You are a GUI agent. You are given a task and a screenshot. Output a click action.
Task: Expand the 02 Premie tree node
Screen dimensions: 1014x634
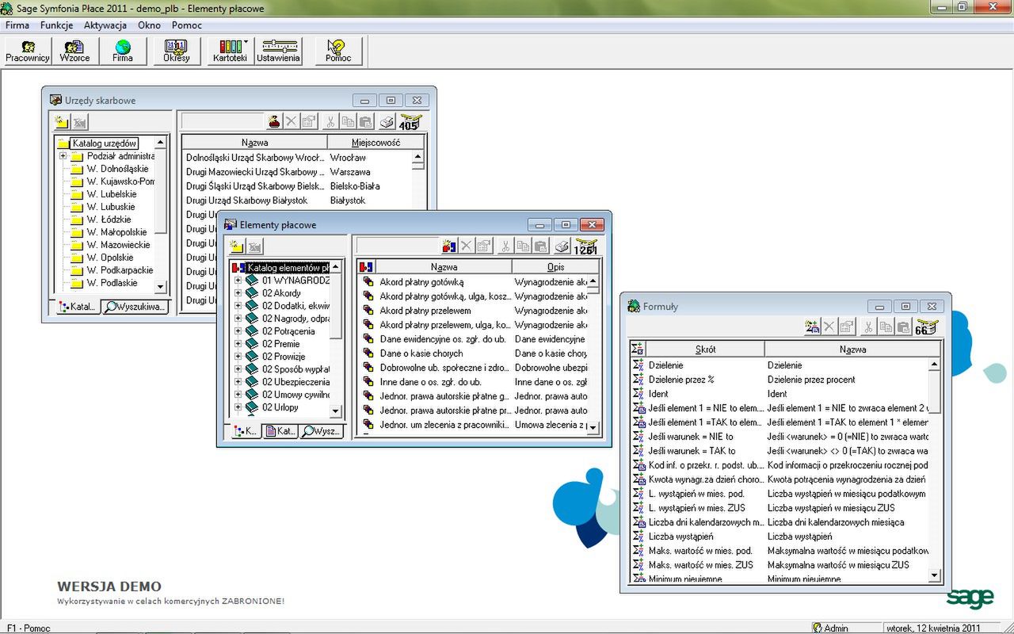(238, 344)
